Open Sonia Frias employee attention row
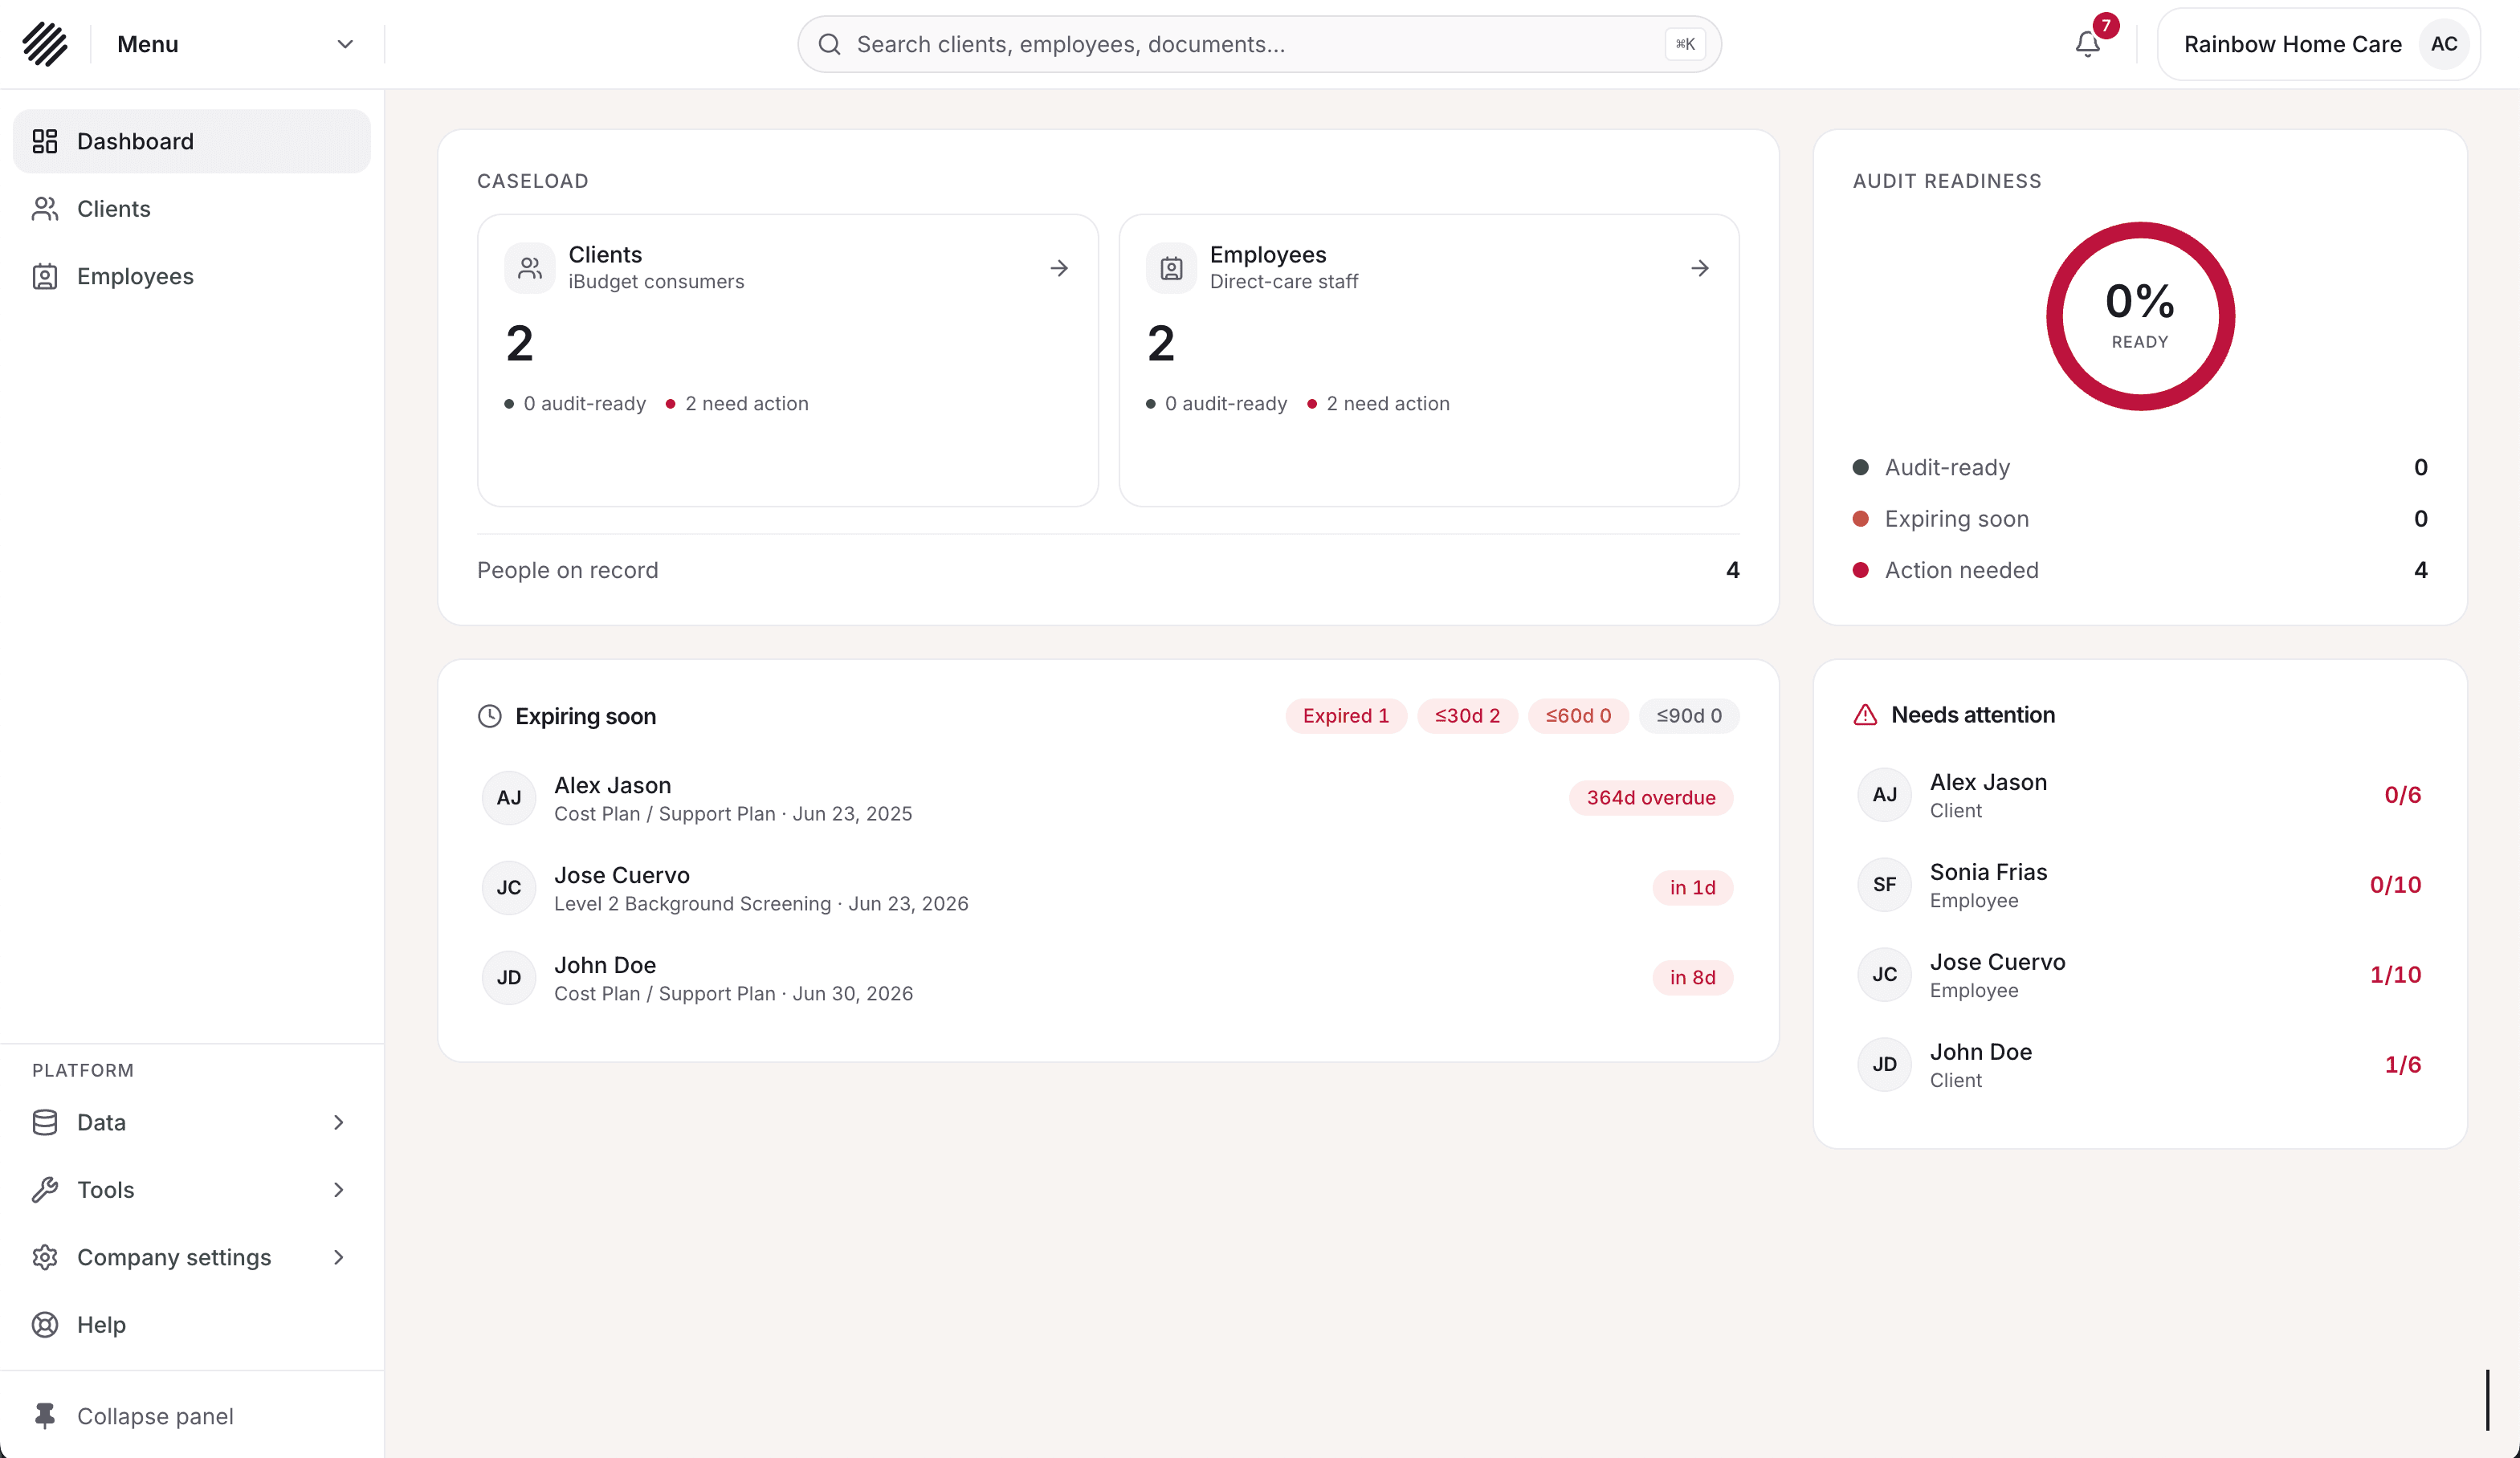Viewport: 2520px width, 1458px height. (x=2140, y=885)
